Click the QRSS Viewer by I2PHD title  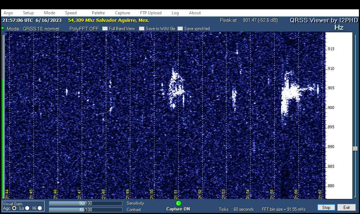tap(324, 20)
